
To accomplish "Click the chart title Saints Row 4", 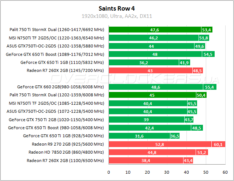I will (x=117, y=8).
